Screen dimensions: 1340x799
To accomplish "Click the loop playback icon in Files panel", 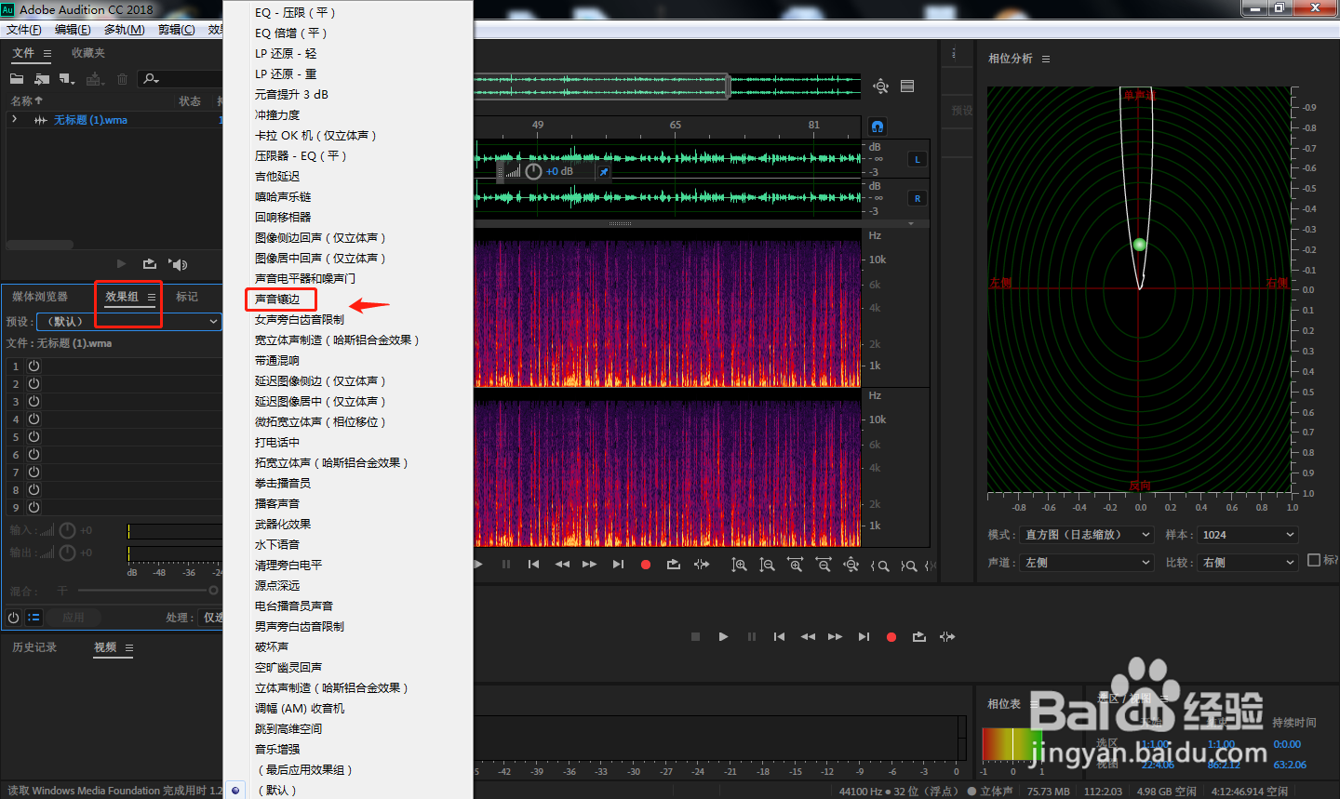I will [150, 264].
